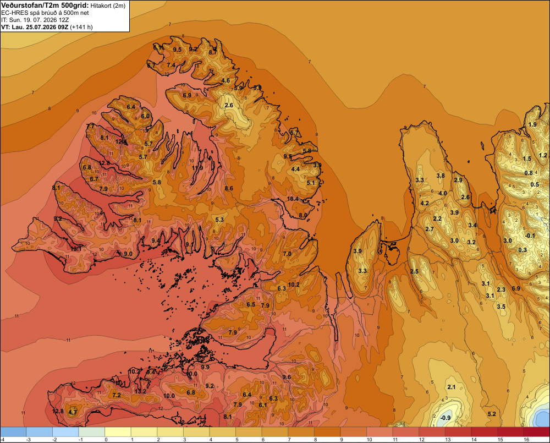Select the 8.7 temperature value at top
Image resolution: width=550 pixels, height=443 pixels.
212,53
